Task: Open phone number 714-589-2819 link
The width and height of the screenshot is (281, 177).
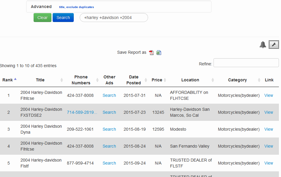Action: click(x=82, y=112)
